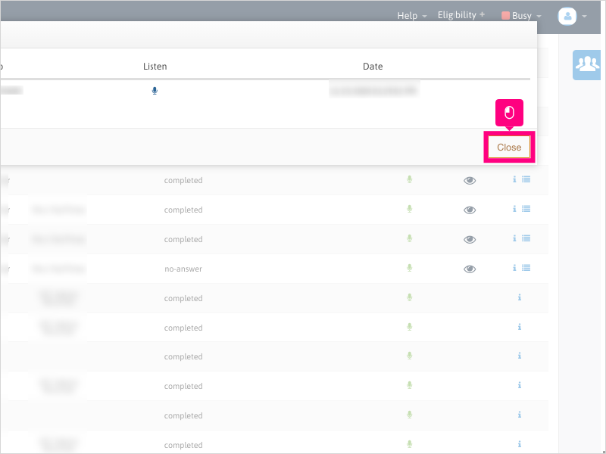Select the completed status in the bottom-most row

(x=183, y=445)
